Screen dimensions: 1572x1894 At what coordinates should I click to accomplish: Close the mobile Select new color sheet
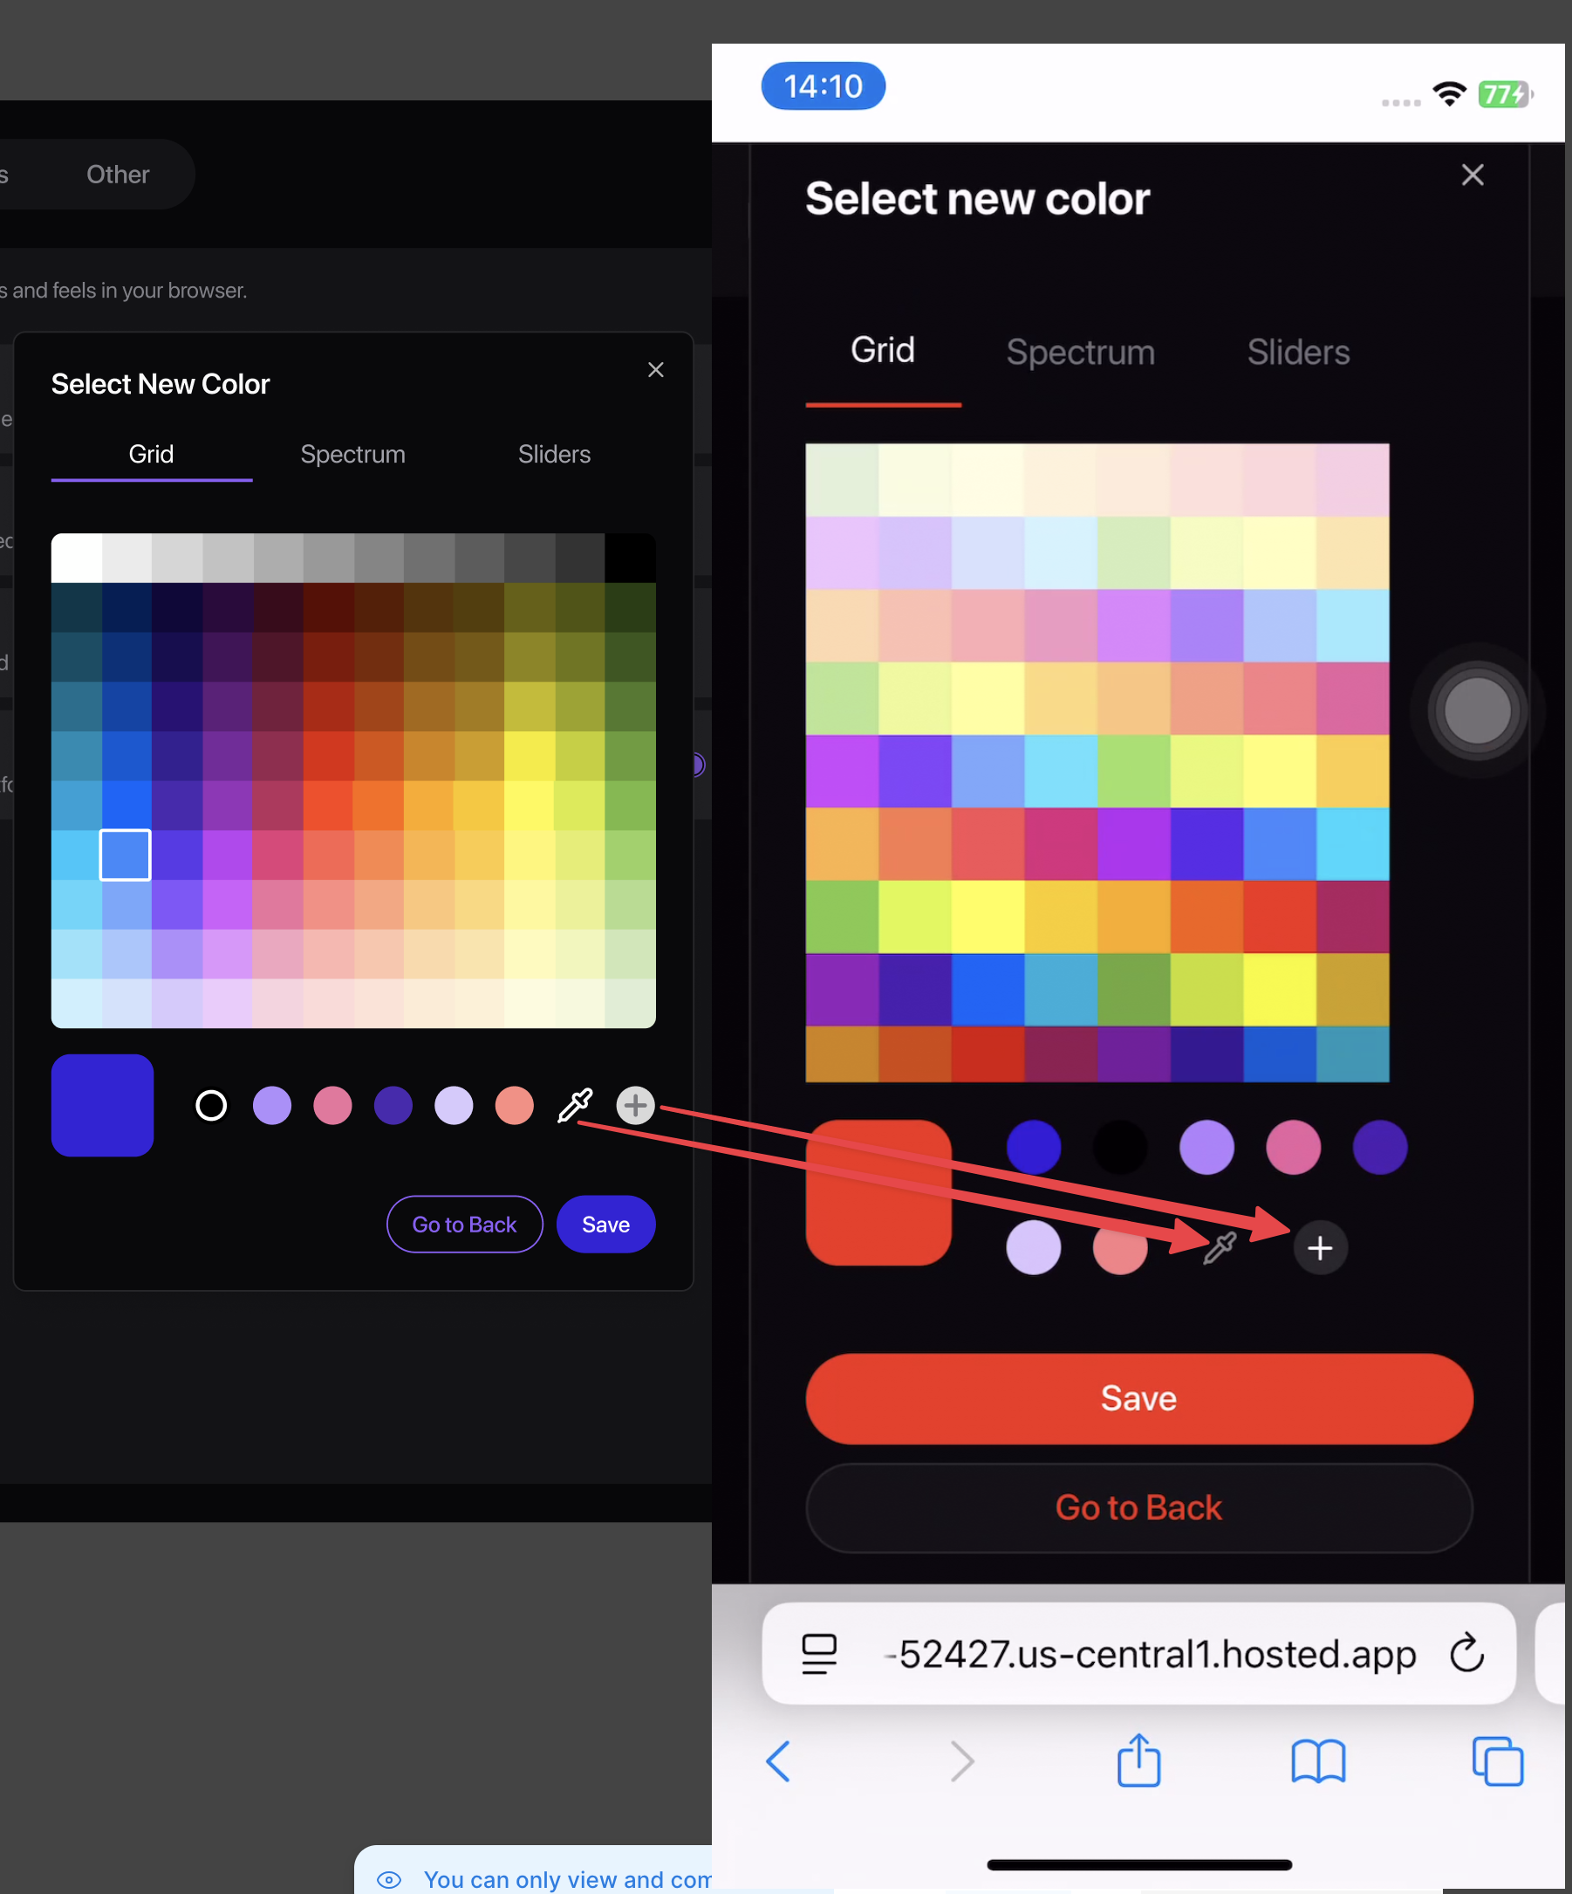pyautogui.click(x=1473, y=175)
